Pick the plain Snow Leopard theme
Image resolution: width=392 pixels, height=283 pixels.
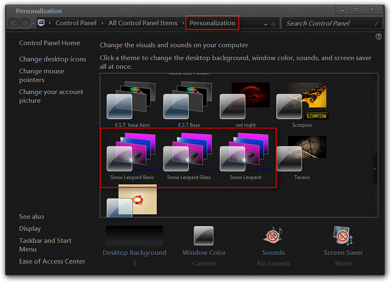tap(245, 156)
